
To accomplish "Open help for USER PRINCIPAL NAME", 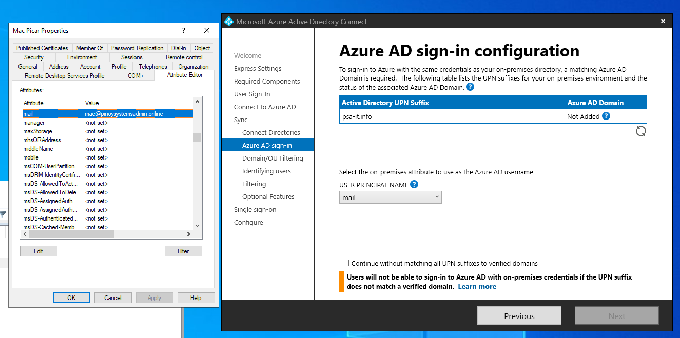I will (x=414, y=185).
